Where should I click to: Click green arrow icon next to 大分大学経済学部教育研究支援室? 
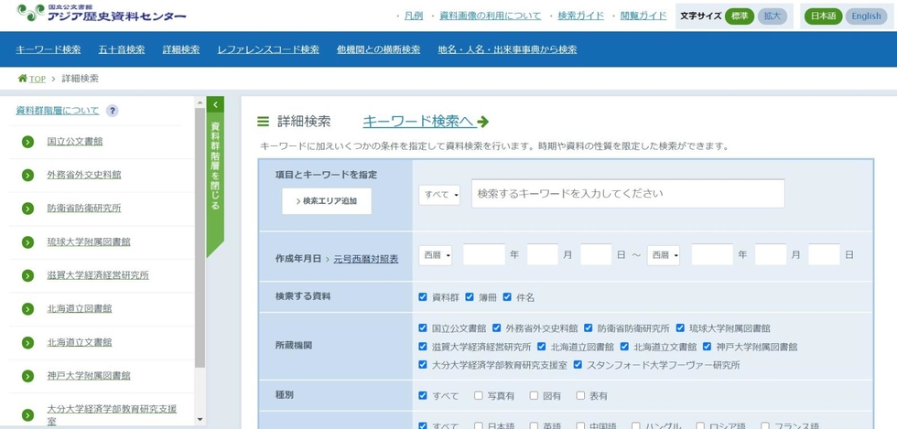click(28, 414)
